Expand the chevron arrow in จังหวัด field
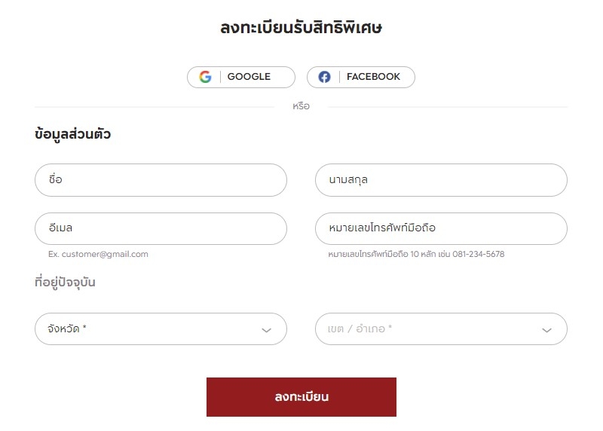The height and width of the screenshot is (431, 603). 266,330
